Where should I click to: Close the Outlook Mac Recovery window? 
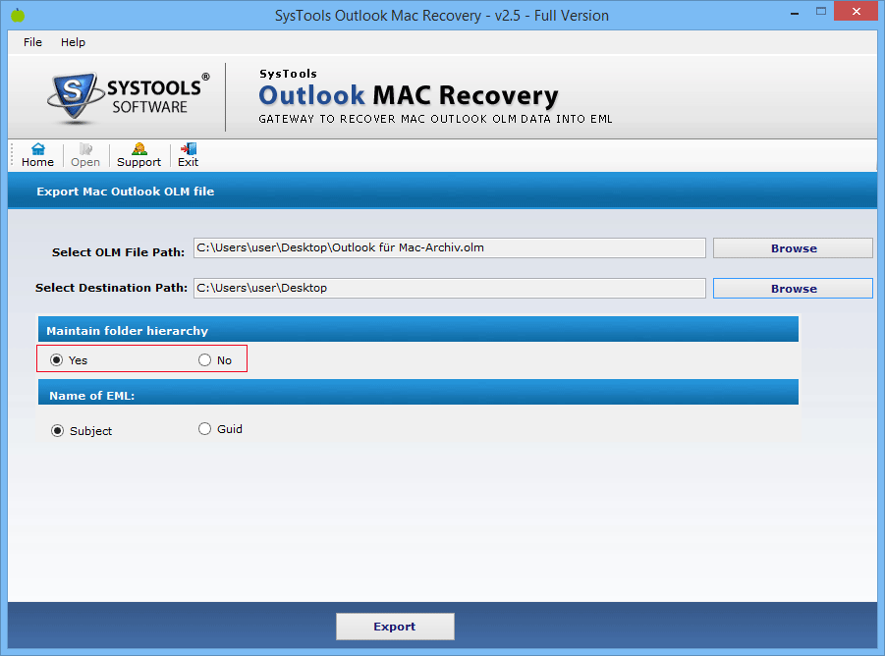click(856, 11)
